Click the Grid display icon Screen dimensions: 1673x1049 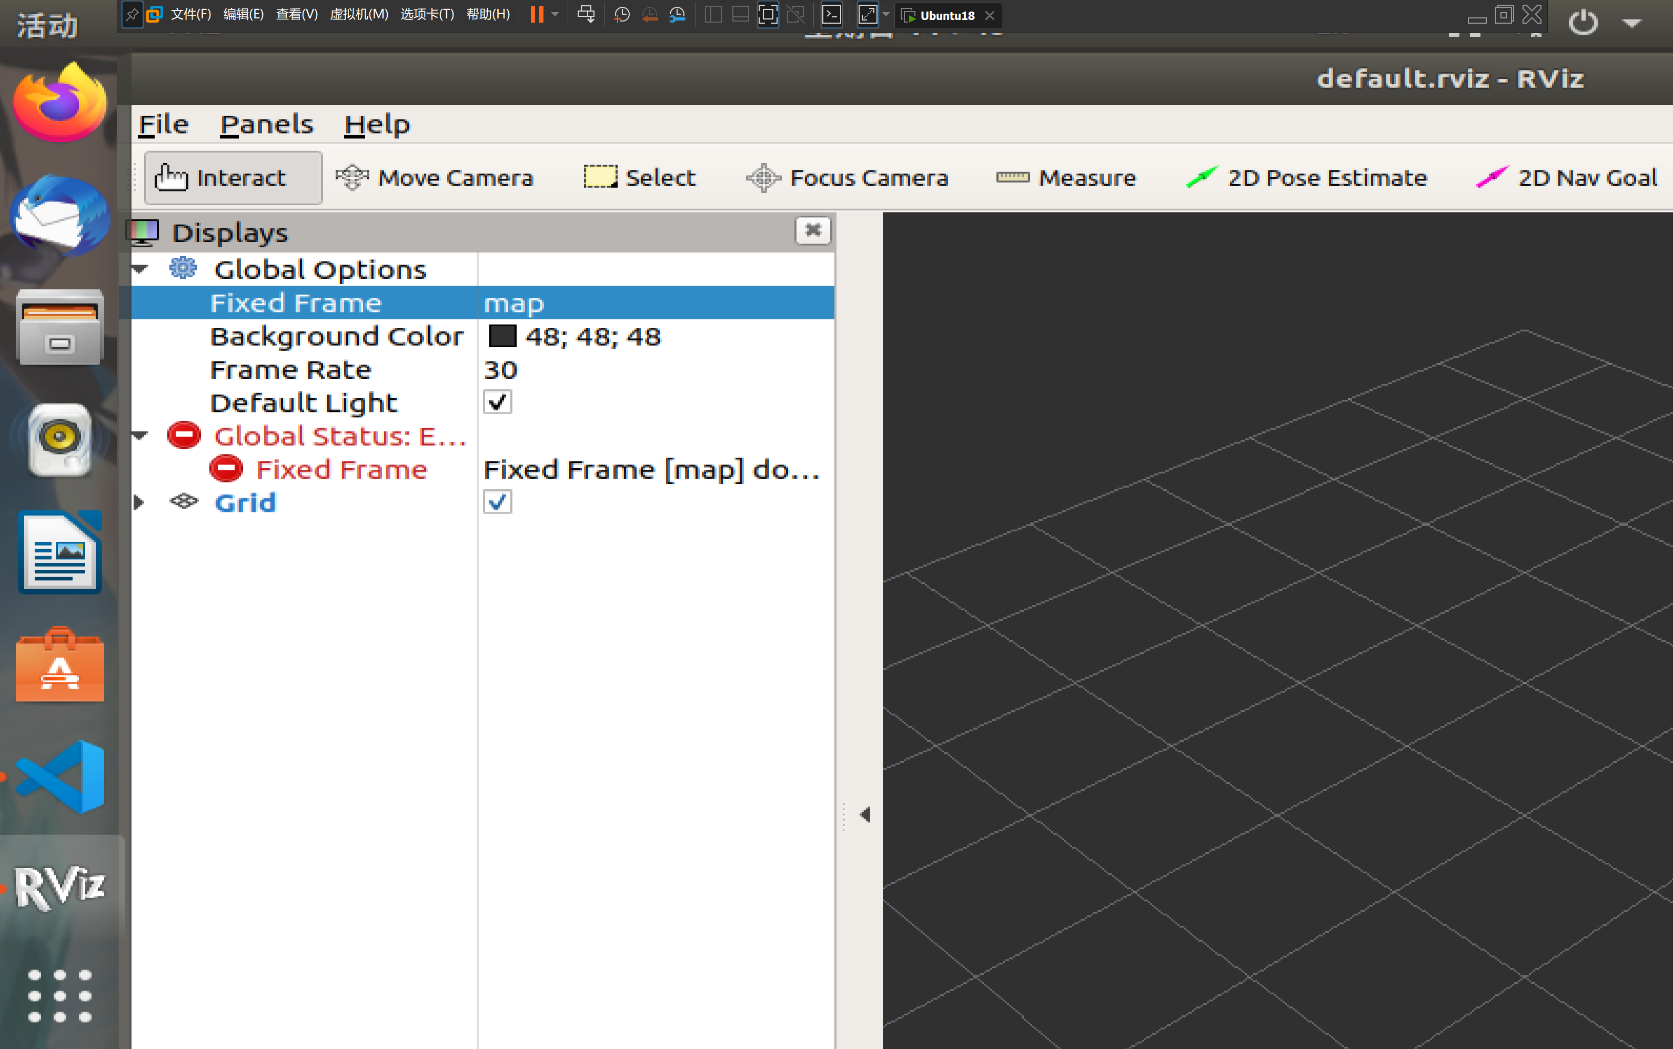click(184, 501)
